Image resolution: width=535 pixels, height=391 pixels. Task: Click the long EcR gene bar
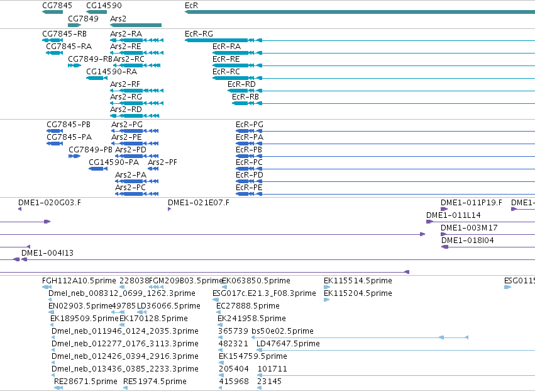click(x=360, y=13)
